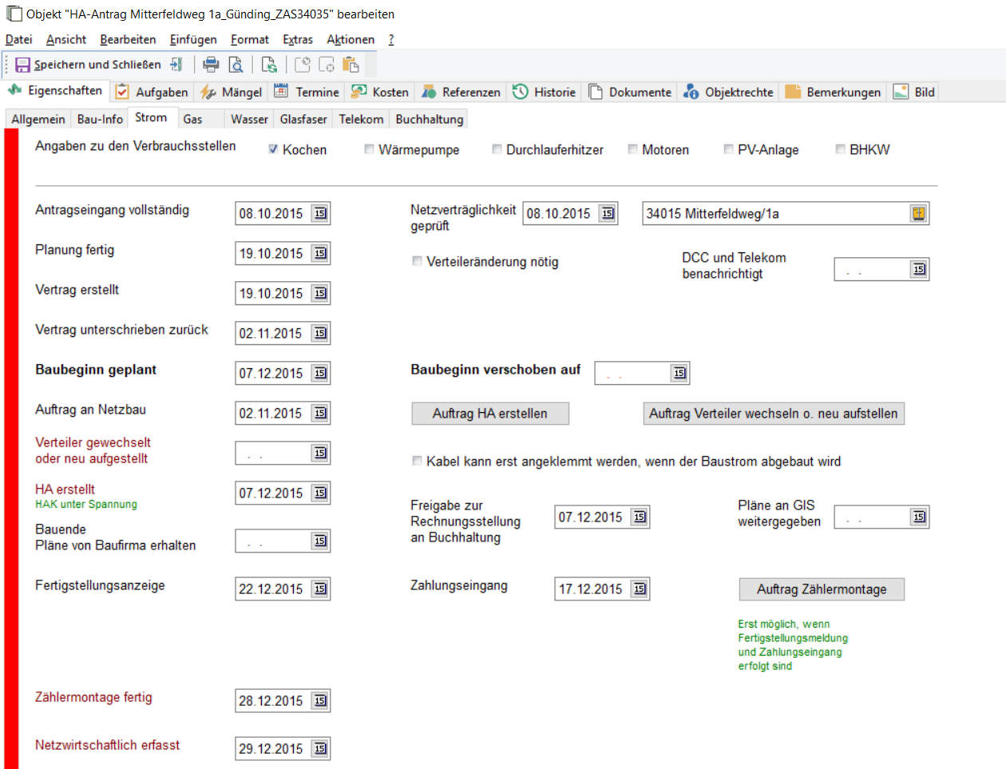The height and width of the screenshot is (769, 1006).
Task: Enable the Wärmepumpe checkbox
Action: (369, 149)
